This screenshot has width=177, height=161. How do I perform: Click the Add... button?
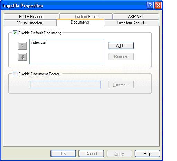pyautogui.click(x=121, y=46)
